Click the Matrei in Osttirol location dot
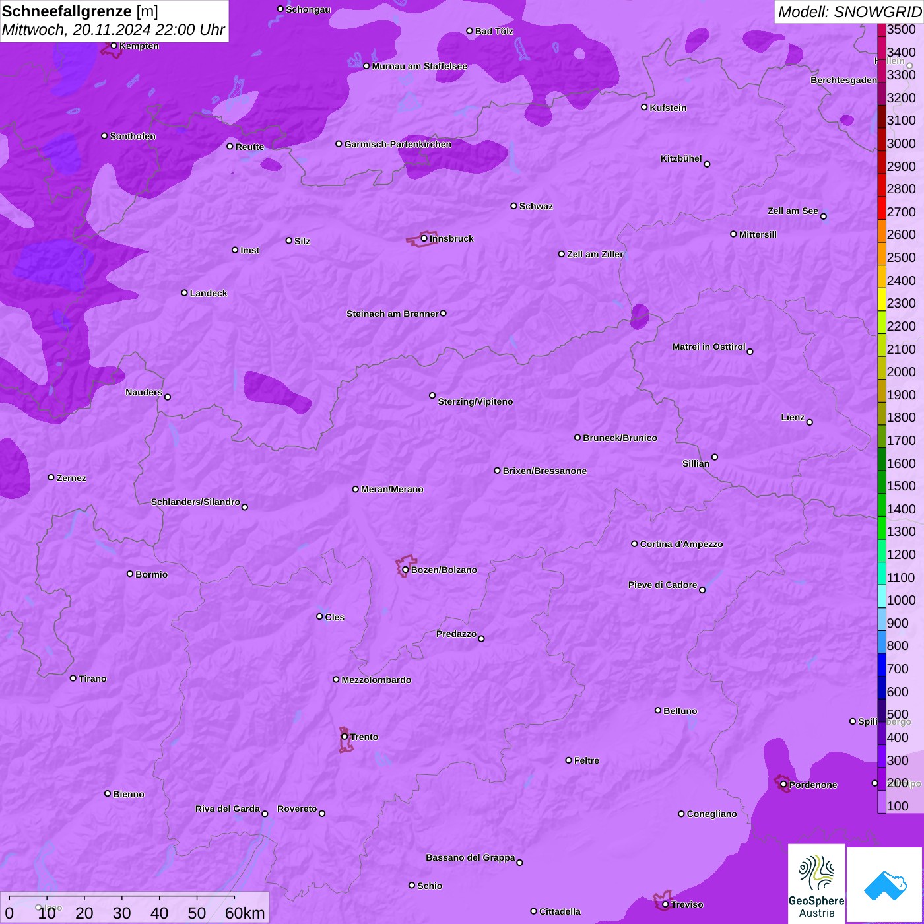Image resolution: width=924 pixels, height=924 pixels. [750, 352]
